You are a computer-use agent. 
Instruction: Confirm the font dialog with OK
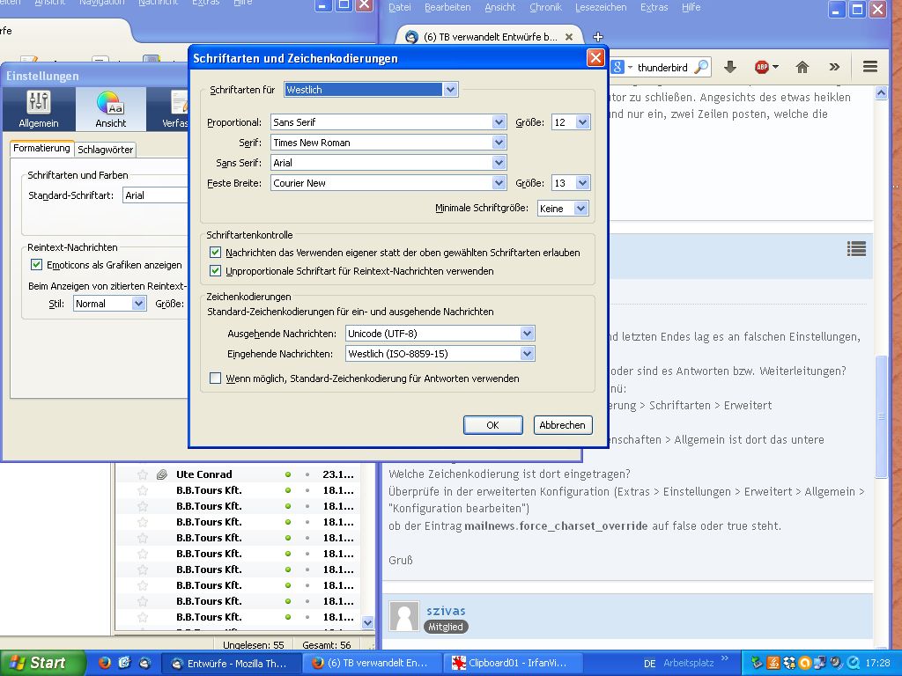pos(492,425)
